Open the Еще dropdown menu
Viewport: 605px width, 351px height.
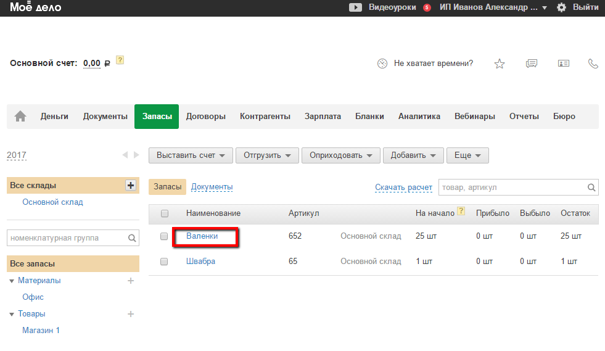point(467,155)
